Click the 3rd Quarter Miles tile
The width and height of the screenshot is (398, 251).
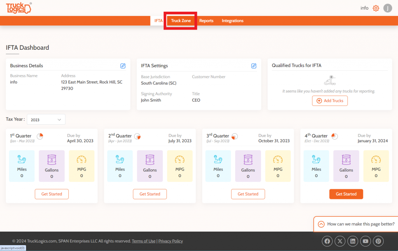[x=218, y=166]
